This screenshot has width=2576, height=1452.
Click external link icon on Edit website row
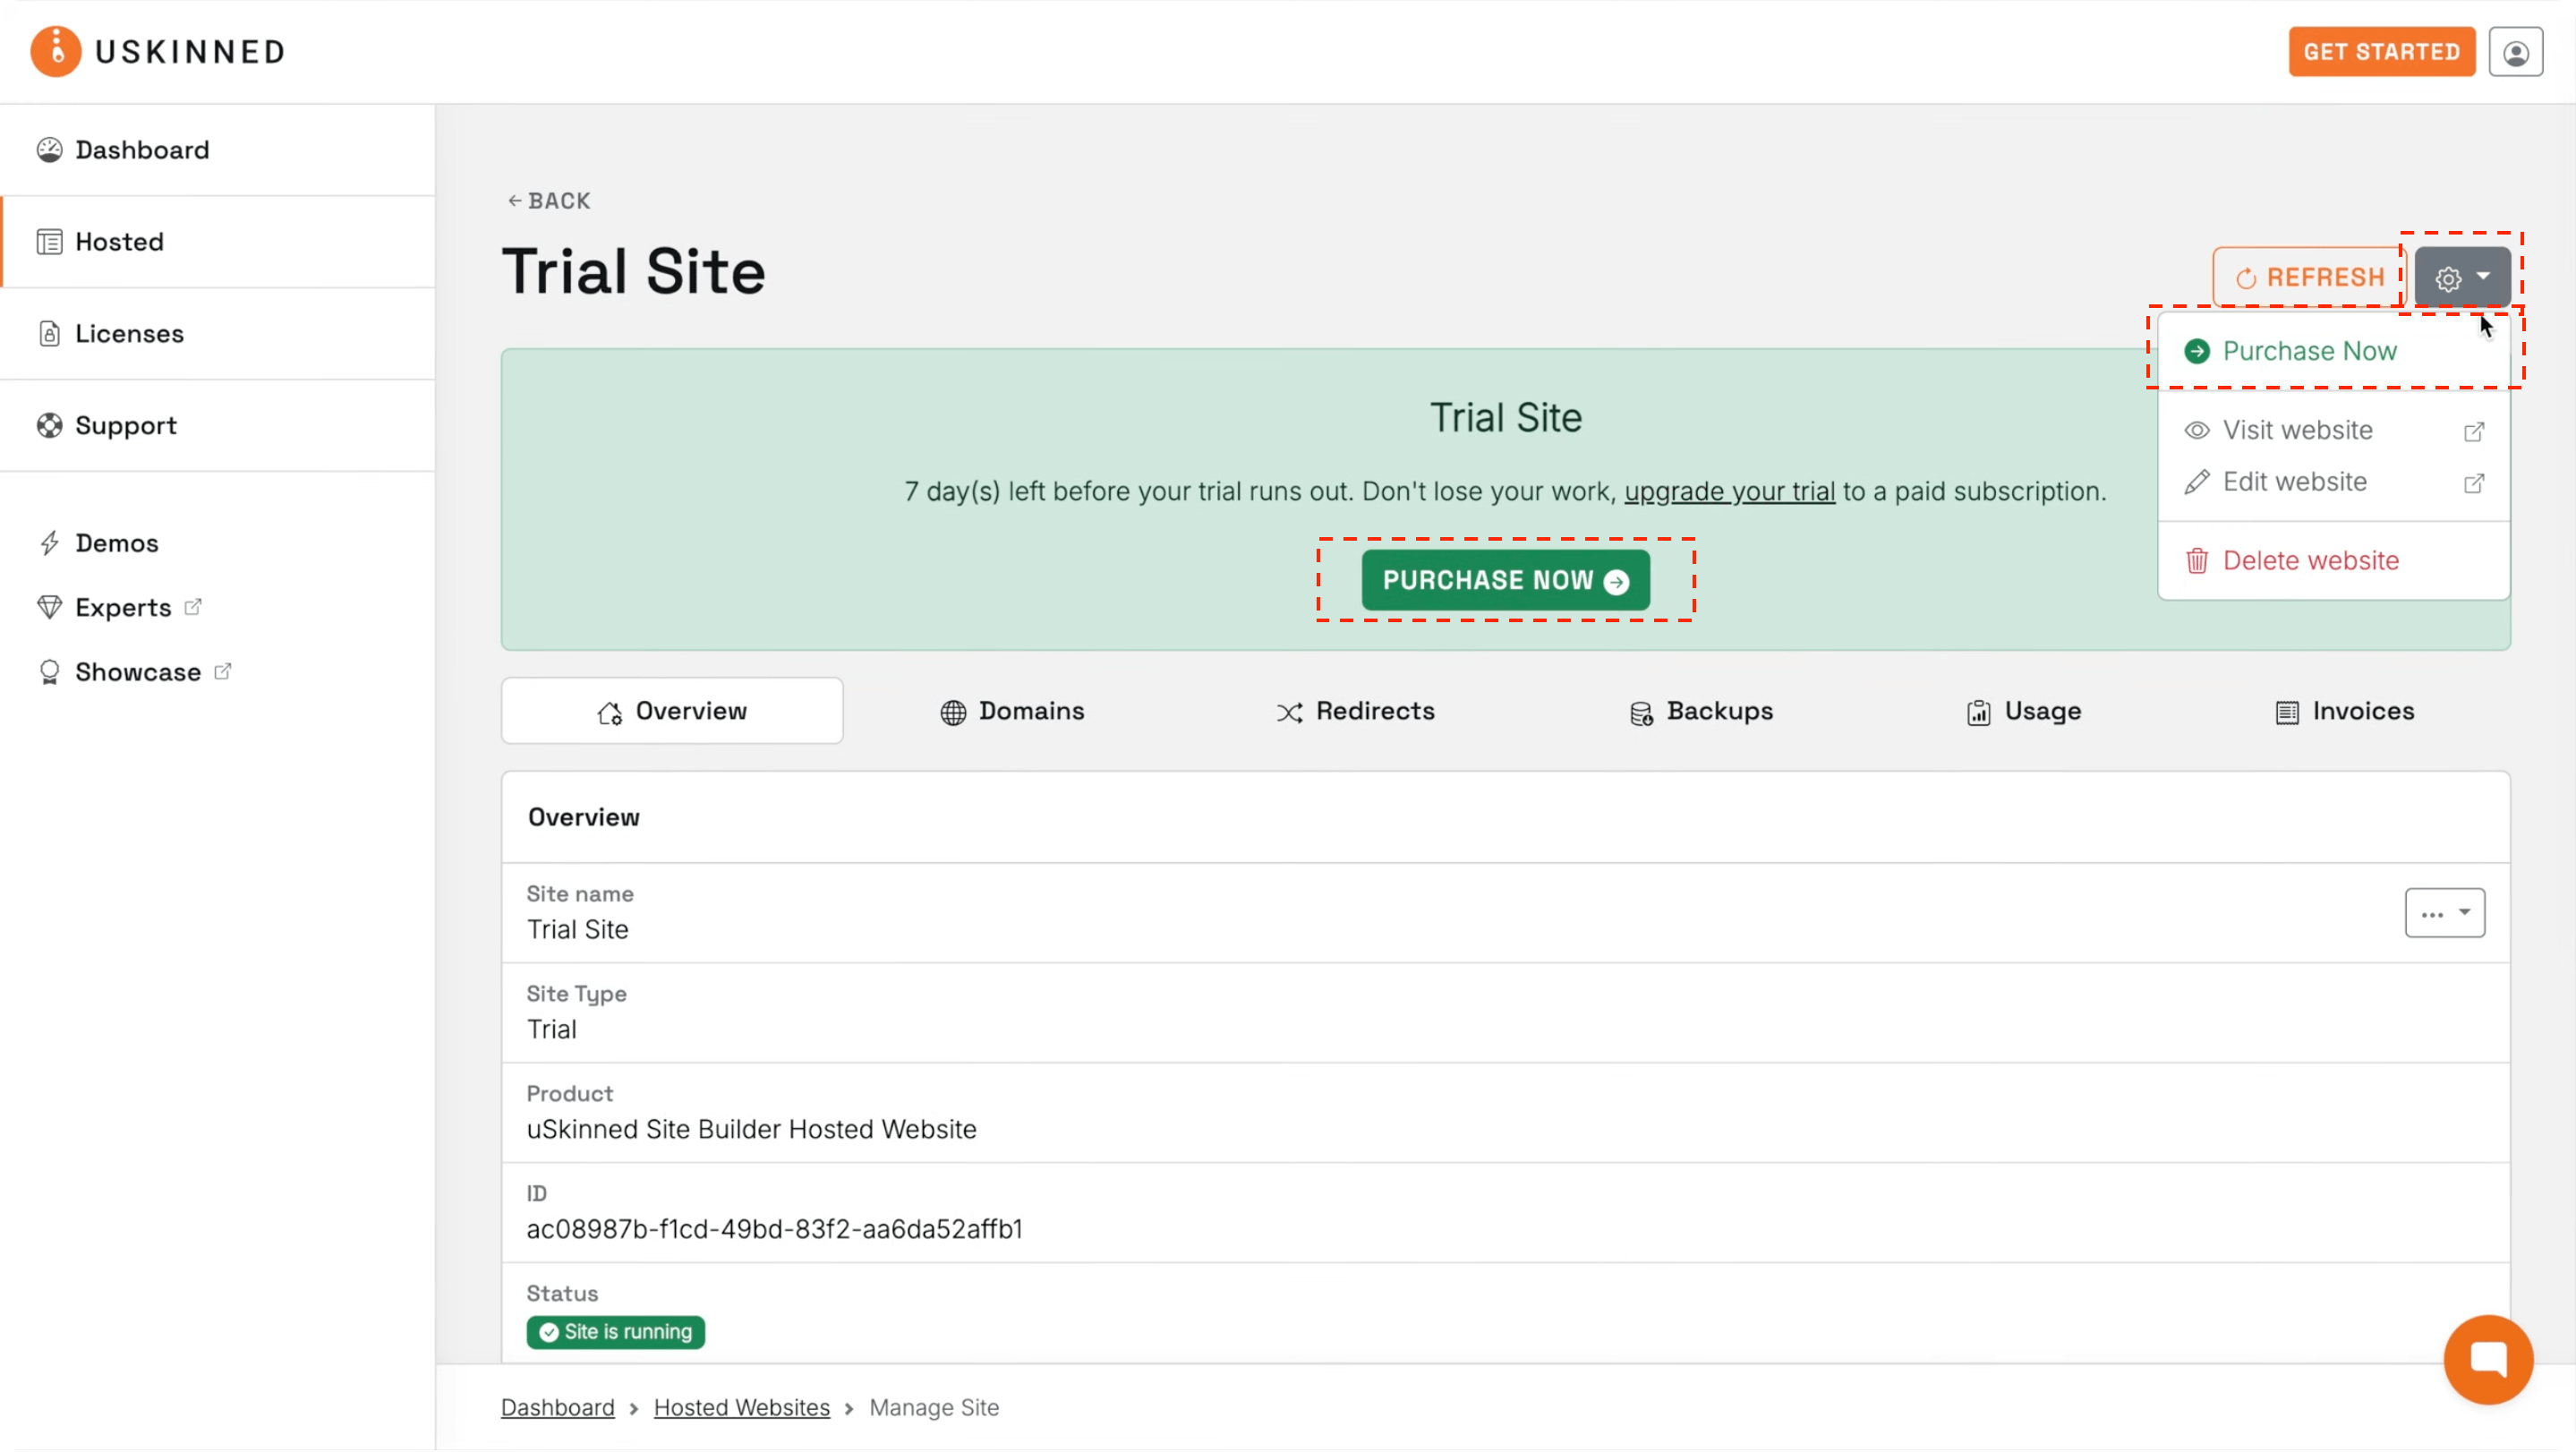[2473, 484]
